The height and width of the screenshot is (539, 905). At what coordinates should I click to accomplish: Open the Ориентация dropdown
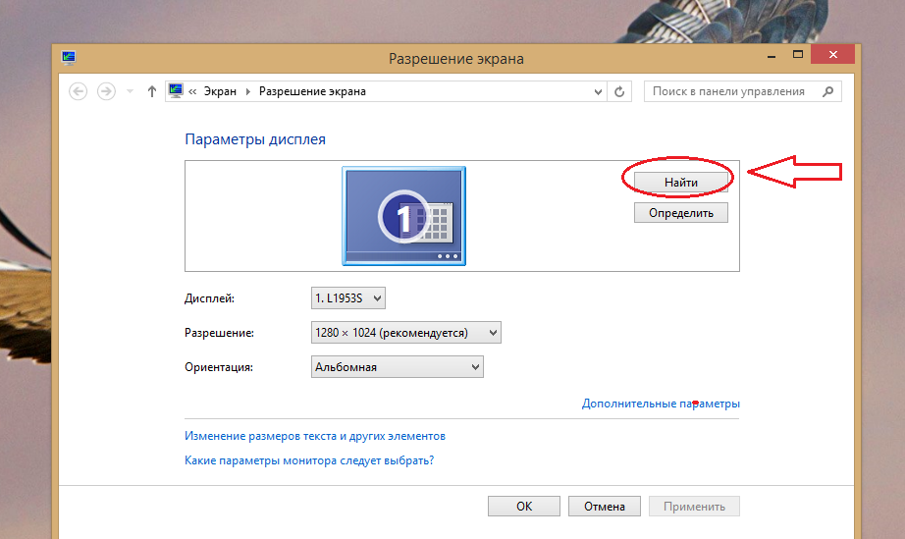click(x=397, y=367)
